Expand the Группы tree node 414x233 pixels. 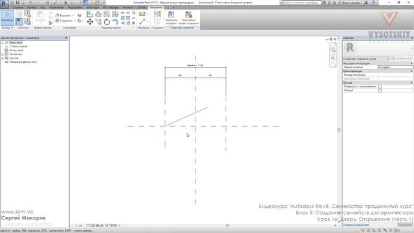3,58
